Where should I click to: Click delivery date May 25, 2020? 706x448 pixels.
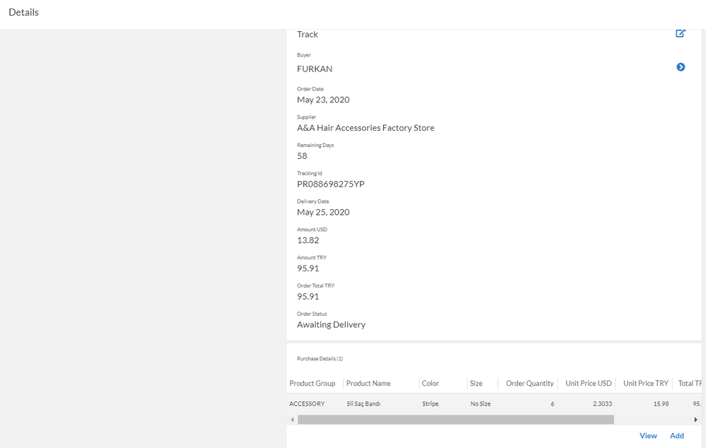323,212
